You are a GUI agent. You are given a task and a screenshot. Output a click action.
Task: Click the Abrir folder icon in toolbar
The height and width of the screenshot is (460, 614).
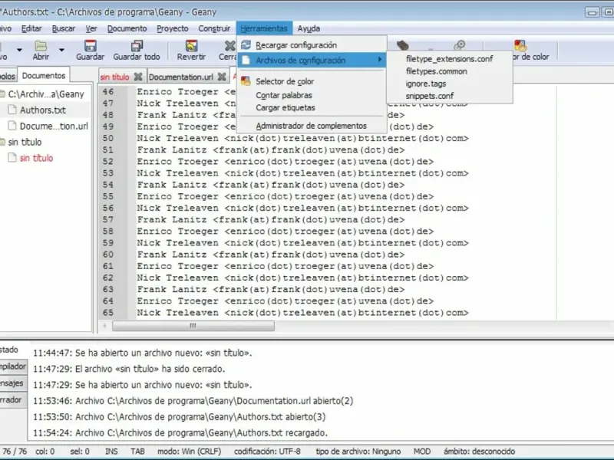pyautogui.click(x=41, y=46)
